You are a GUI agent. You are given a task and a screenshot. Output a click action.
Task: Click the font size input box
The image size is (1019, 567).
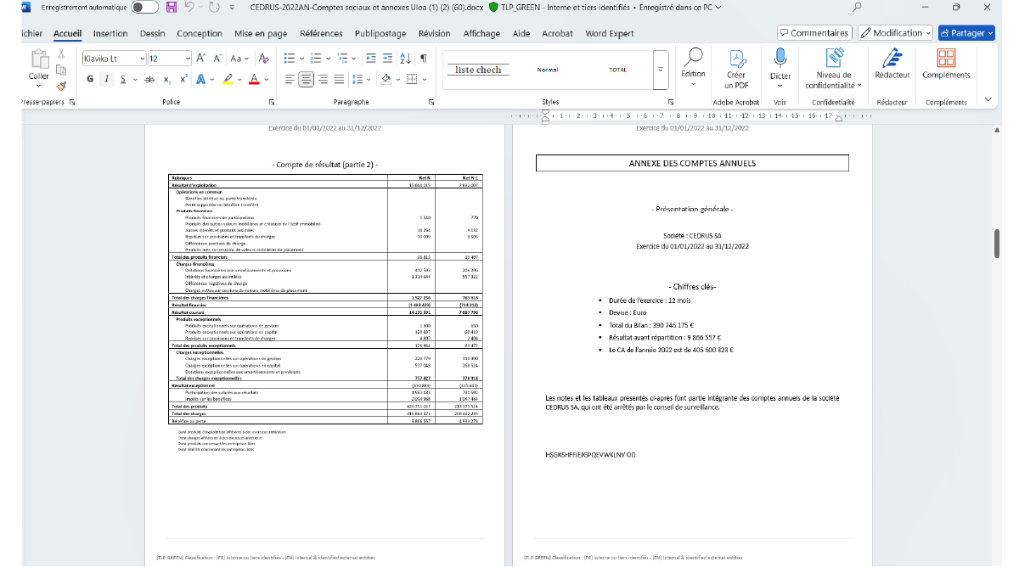(x=165, y=59)
